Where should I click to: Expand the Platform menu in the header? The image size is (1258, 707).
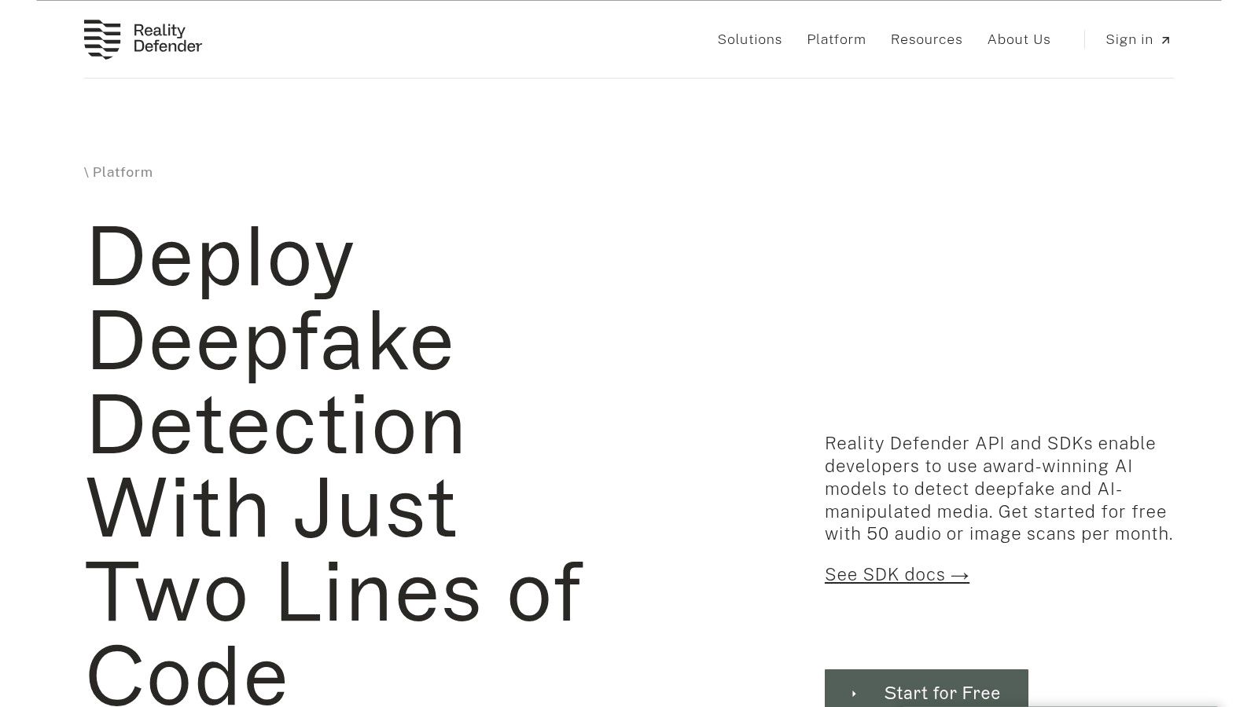tap(836, 39)
